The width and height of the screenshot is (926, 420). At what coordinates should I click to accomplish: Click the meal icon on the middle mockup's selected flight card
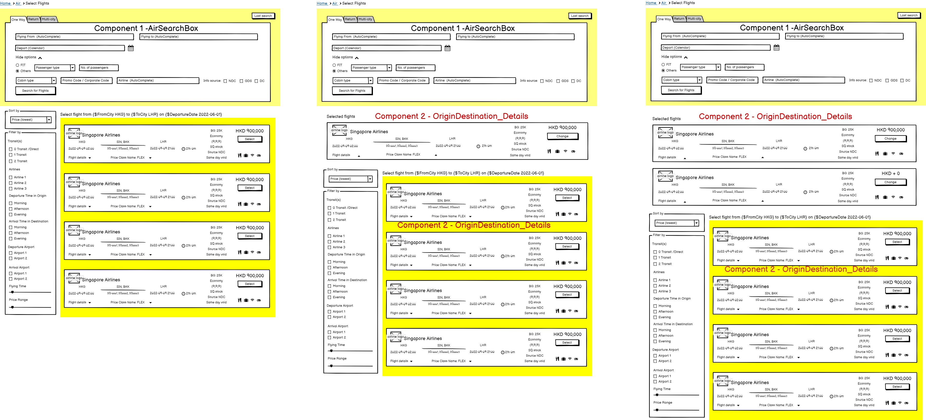[549, 151]
